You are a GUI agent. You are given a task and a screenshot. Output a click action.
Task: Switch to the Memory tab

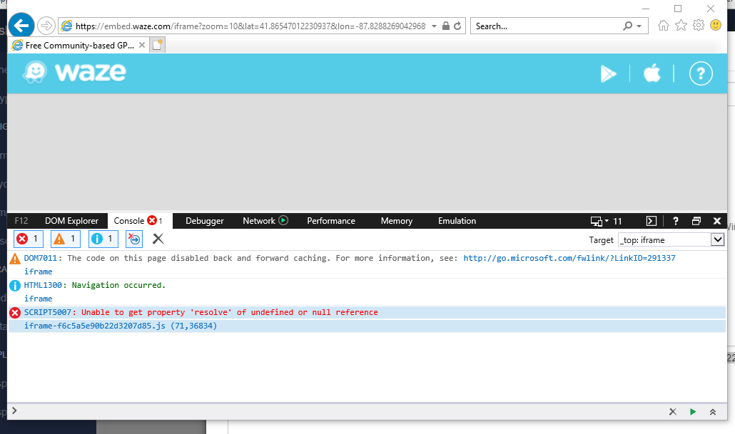(397, 221)
